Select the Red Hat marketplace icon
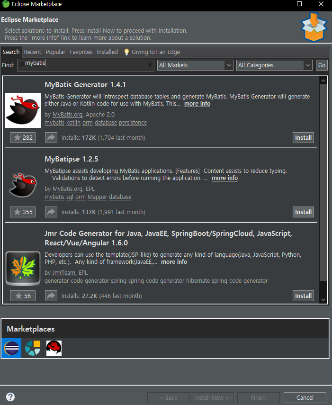Image resolution: width=332 pixels, height=405 pixels. [x=54, y=348]
